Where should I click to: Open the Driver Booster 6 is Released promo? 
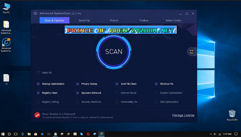[x=58, y=114]
